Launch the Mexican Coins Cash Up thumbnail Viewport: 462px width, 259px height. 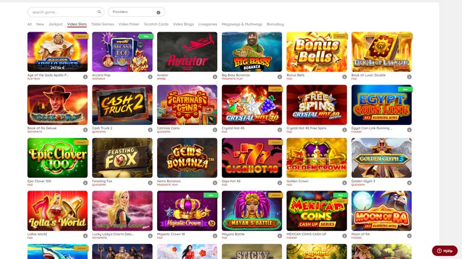pos(316,211)
